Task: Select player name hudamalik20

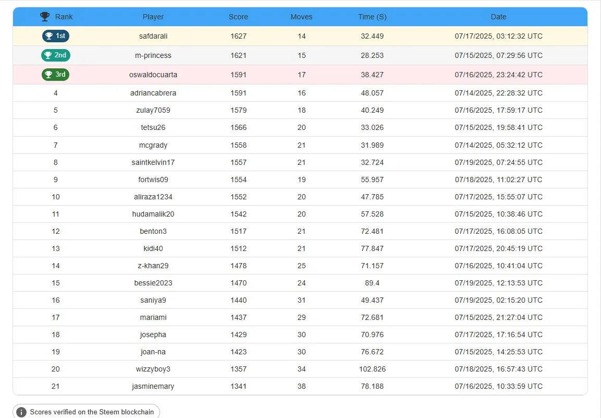Action: [x=153, y=214]
